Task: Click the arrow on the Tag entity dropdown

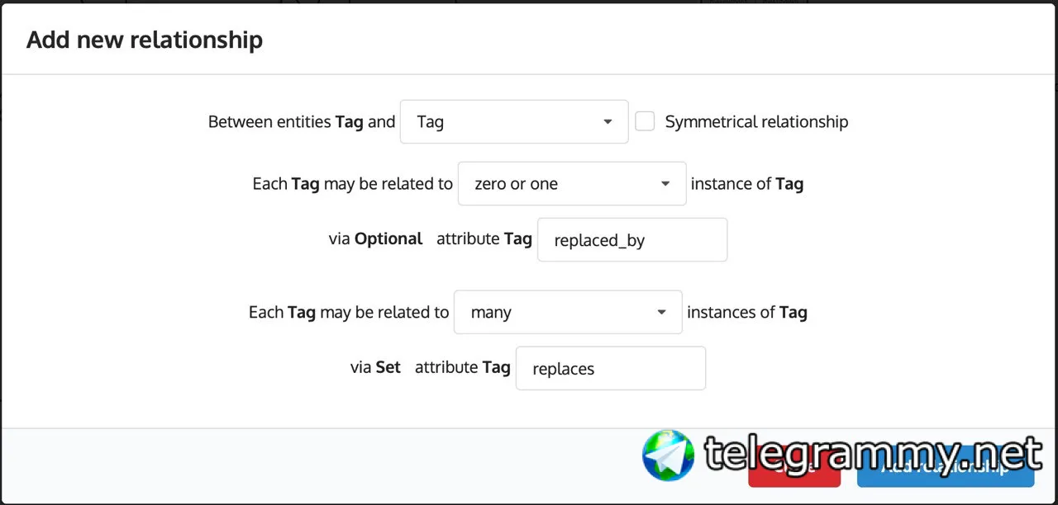Action: click(x=608, y=122)
